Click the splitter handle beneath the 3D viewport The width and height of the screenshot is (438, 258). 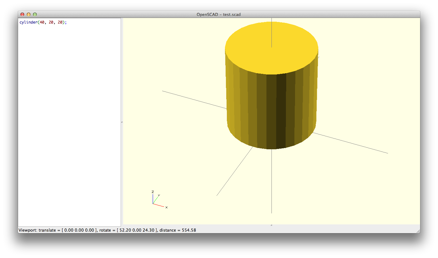(x=271, y=225)
